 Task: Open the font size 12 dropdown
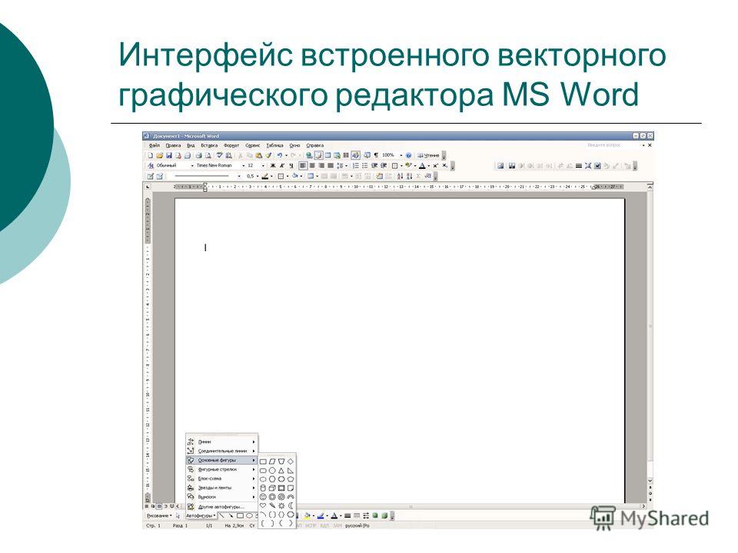click(263, 166)
